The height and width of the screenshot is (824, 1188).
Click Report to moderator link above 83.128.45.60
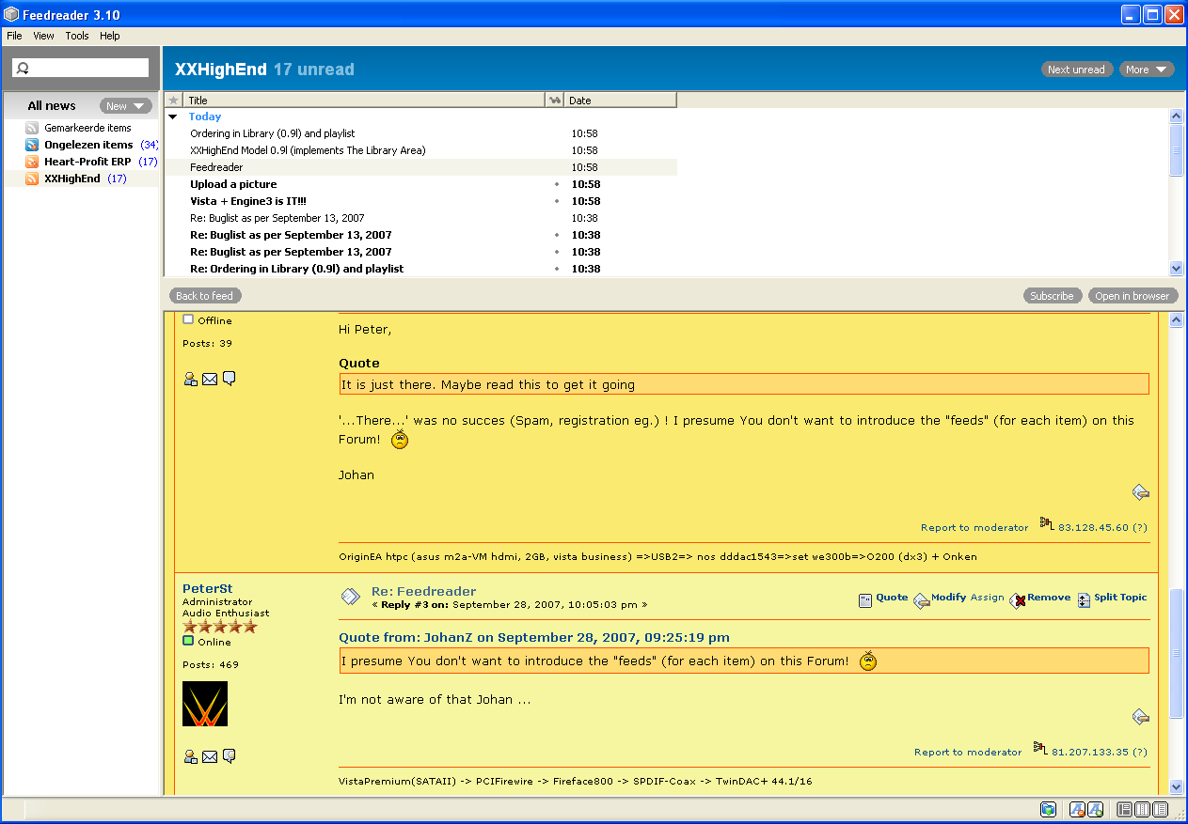974,528
